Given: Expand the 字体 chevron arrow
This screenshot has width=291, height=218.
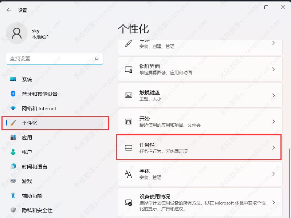Looking at the screenshot, I should tap(274, 174).
